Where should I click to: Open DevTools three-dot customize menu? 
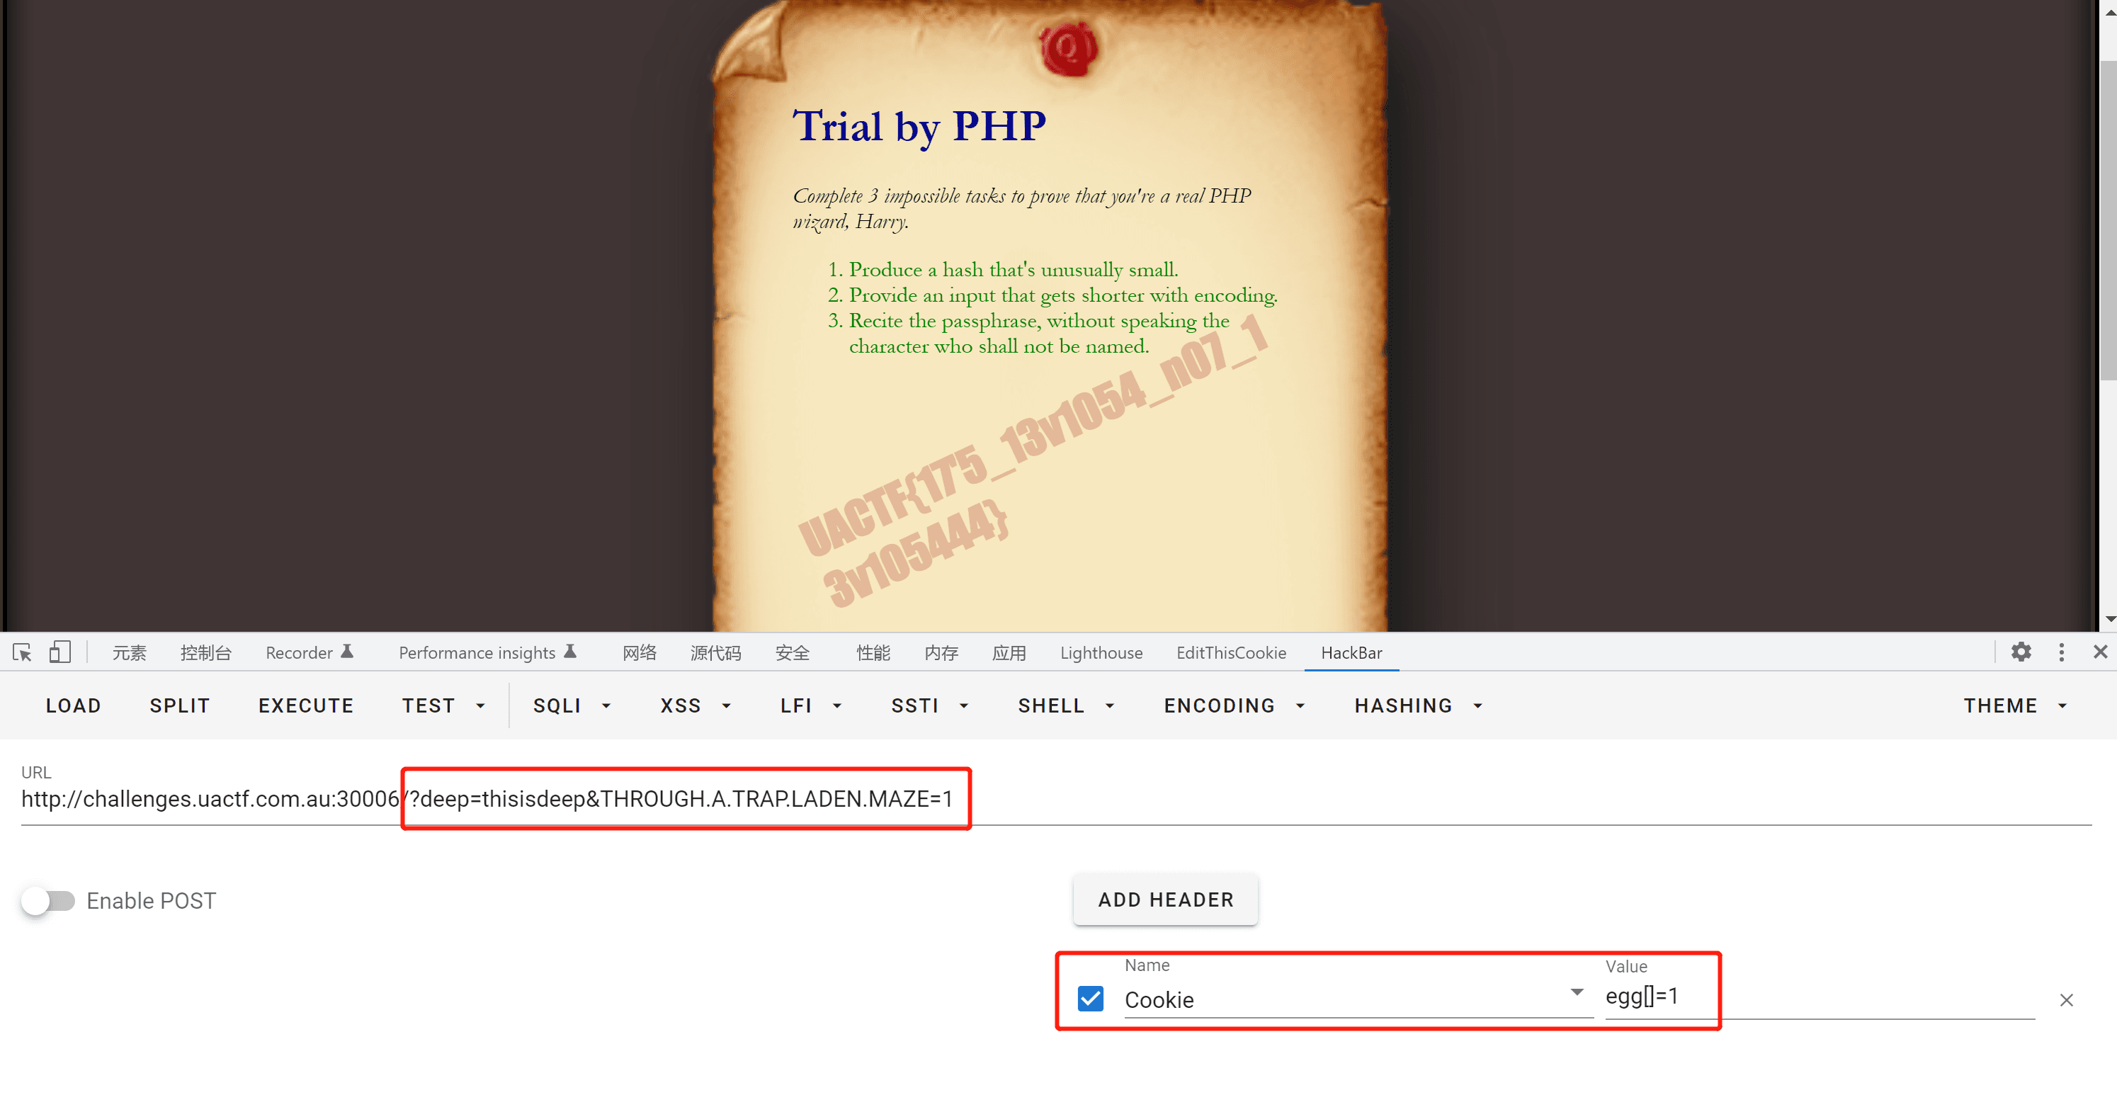pos(2060,652)
